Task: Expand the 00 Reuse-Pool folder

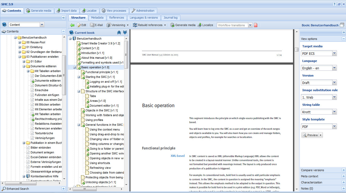Action: click(19, 42)
